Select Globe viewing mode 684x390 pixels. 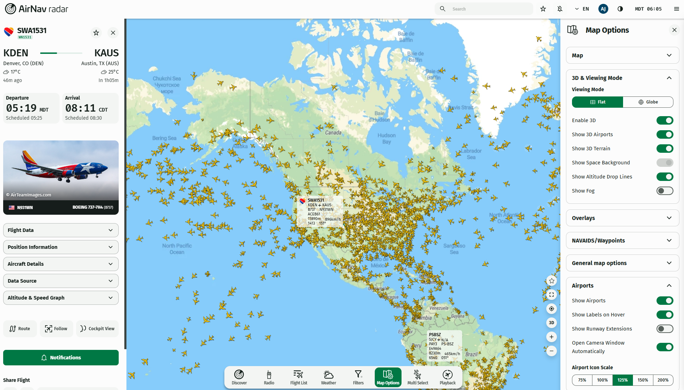coord(648,102)
